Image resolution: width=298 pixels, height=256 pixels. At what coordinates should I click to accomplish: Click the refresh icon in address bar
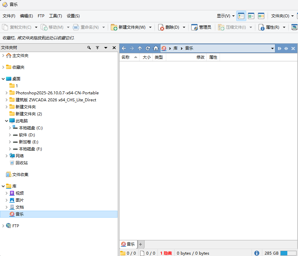point(148,48)
